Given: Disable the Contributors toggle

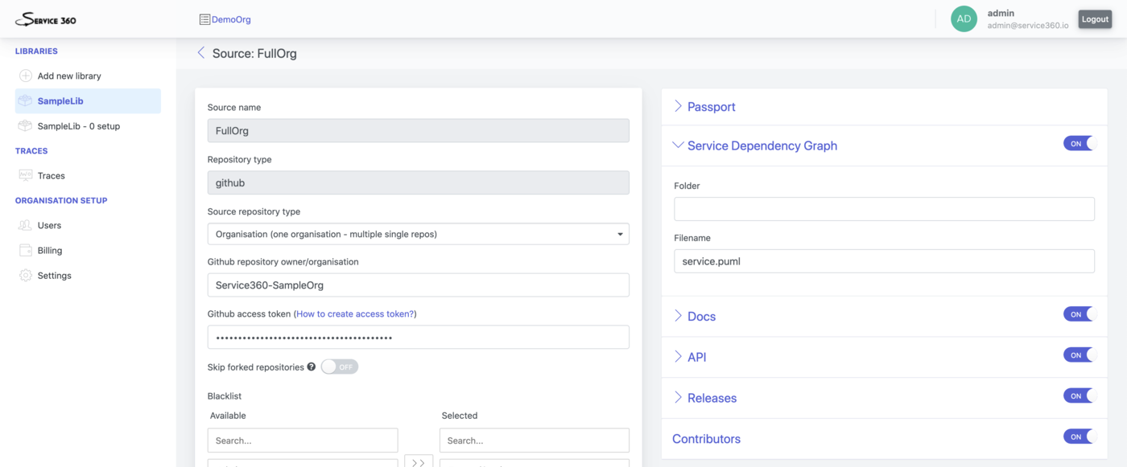Looking at the screenshot, I should [x=1080, y=436].
